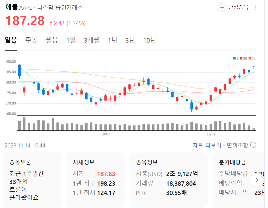Screen dimensions: 268x208
Task: Click the 주당배당금 label
Action: [x=233, y=173]
